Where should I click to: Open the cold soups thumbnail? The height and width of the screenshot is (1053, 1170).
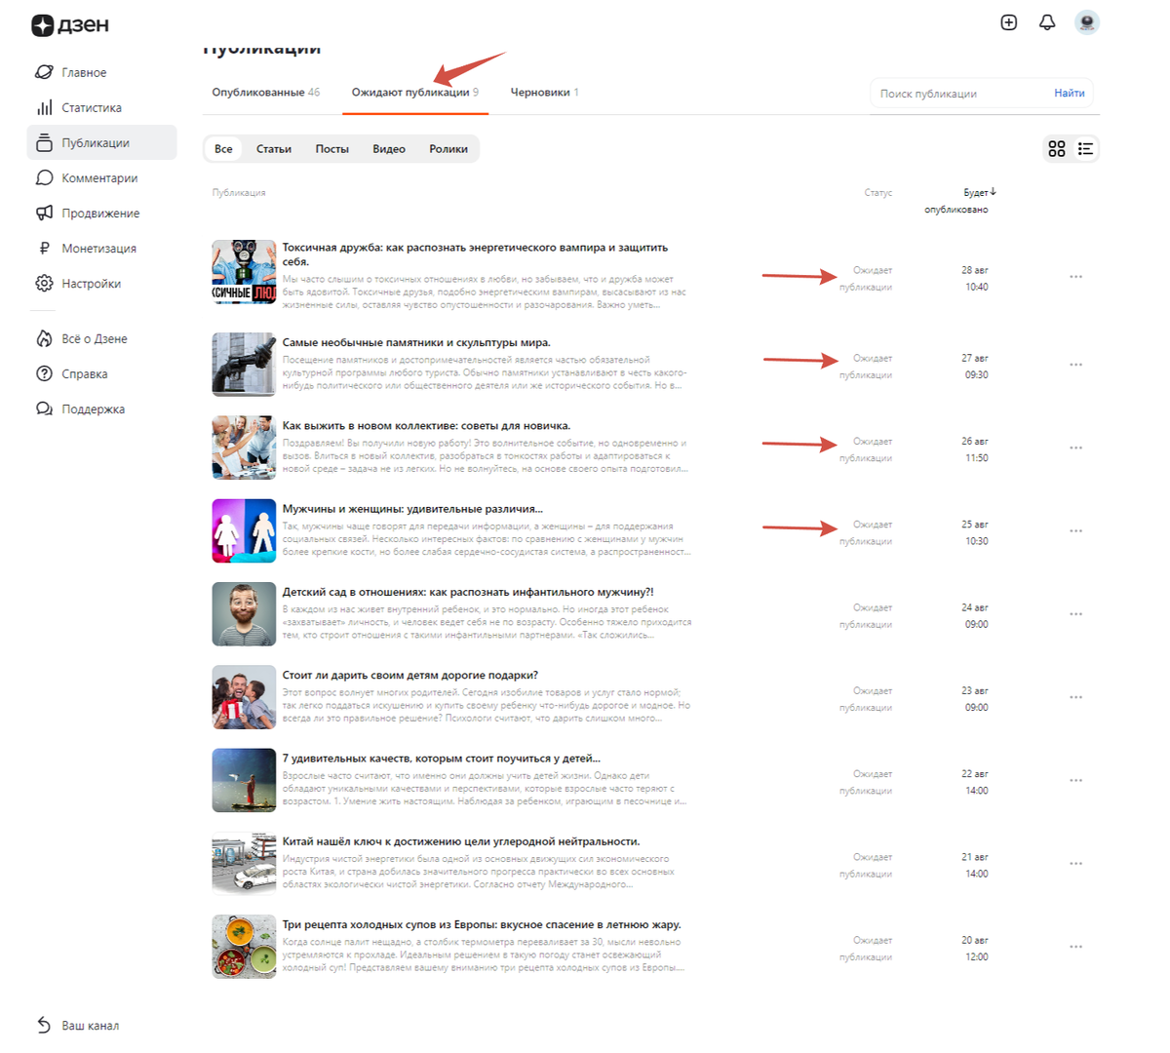click(x=244, y=947)
